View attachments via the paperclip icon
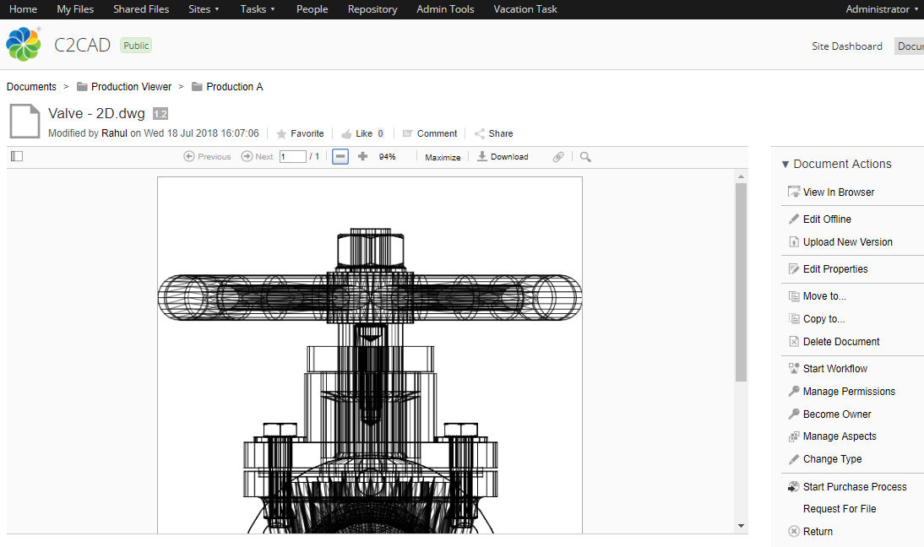Viewport: 924px width, 547px height. pyautogui.click(x=557, y=156)
